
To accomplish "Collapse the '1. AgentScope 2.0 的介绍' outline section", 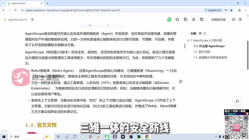I will pyautogui.click(x=188, y=40).
